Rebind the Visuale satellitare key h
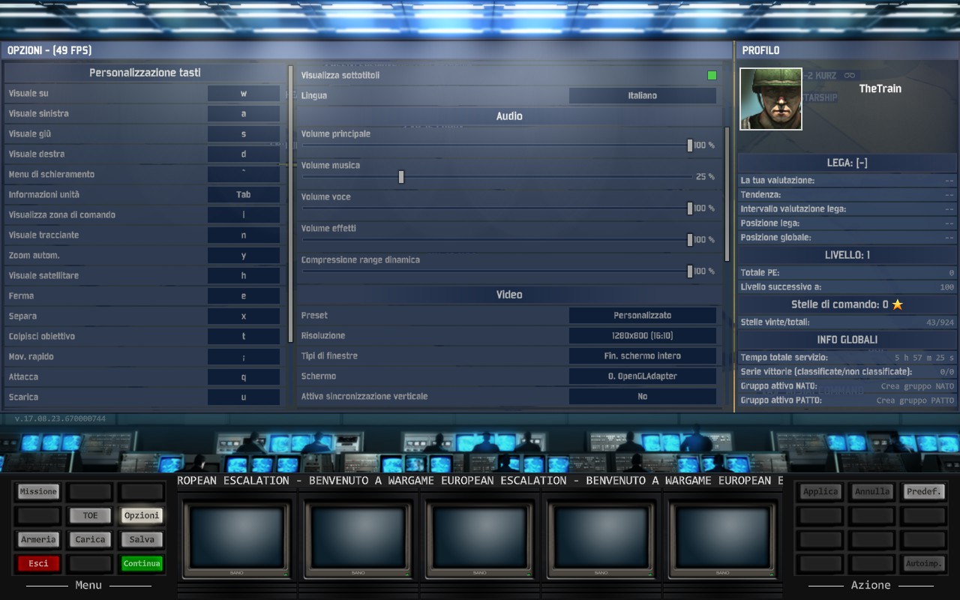Viewport: 960px width, 600px height. [244, 276]
